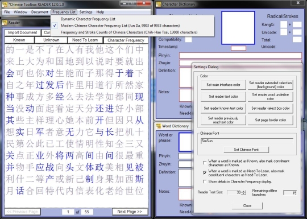Click Set reader word underline color button
Image resolution: width=307 pixels, height=219 pixels.
[x=270, y=97]
